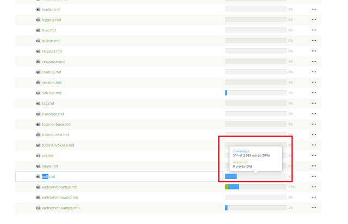Open the tutorial-vokuro.md file link

click(58, 145)
